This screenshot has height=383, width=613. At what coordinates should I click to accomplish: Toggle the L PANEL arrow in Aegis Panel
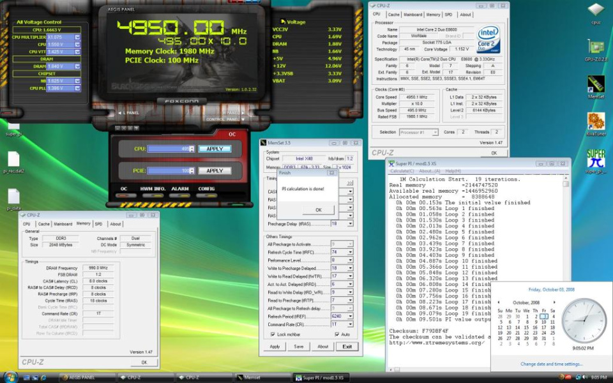tap(119, 113)
